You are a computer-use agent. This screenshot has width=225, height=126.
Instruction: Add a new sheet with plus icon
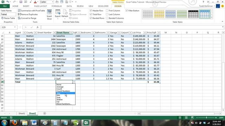pos(45,113)
